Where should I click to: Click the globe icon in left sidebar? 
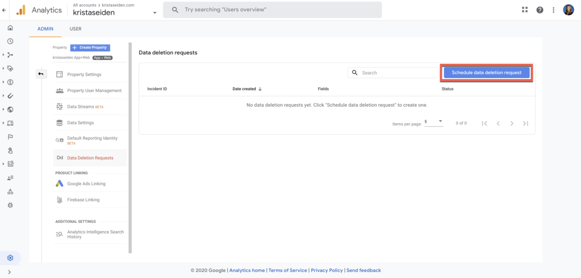pyautogui.click(x=10, y=109)
